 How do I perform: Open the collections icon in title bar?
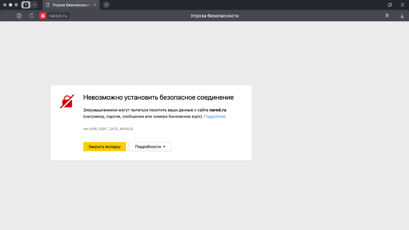click(390, 5)
